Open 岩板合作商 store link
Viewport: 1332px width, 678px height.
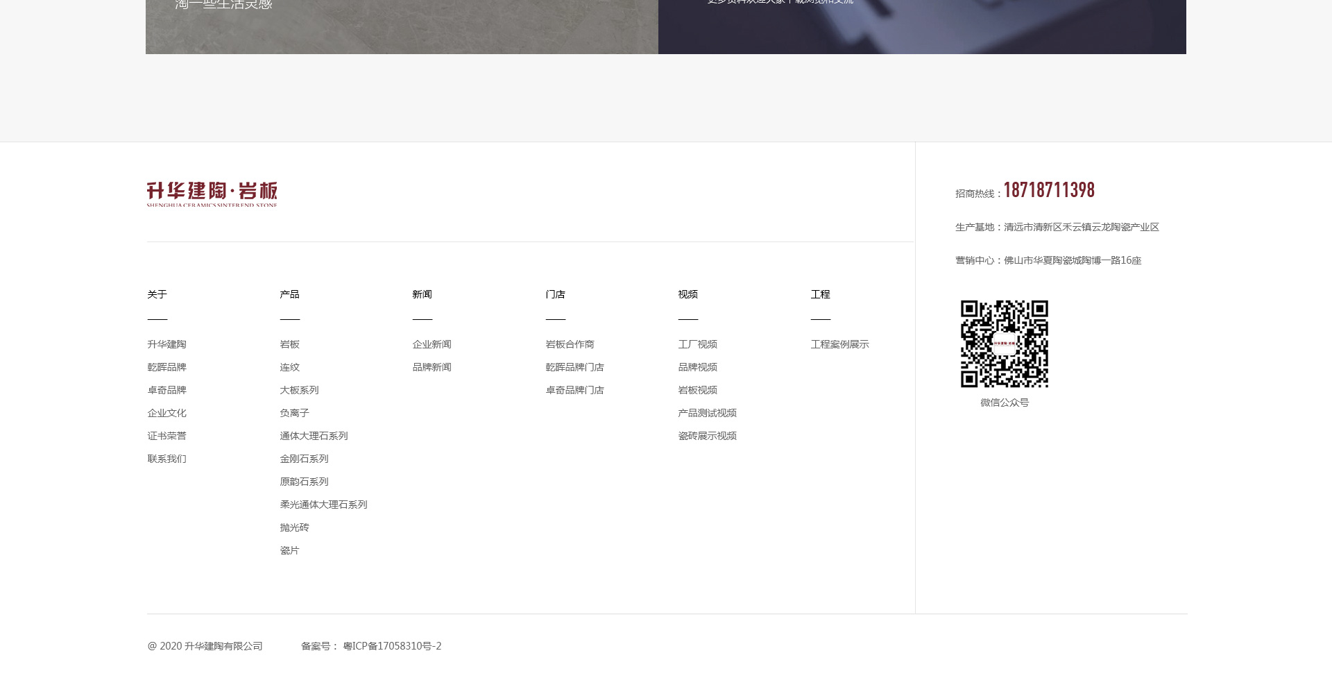(570, 344)
